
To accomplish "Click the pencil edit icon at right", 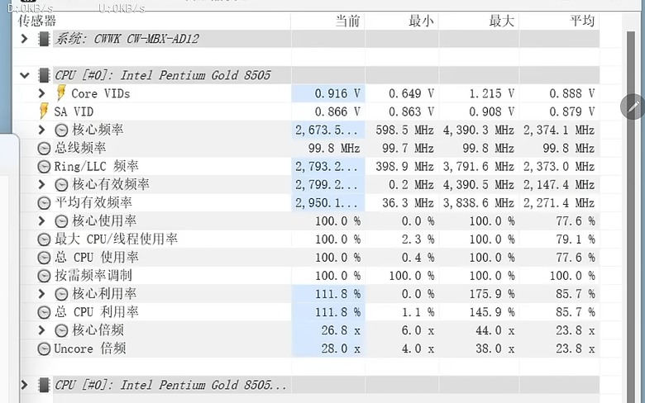I will [x=633, y=107].
